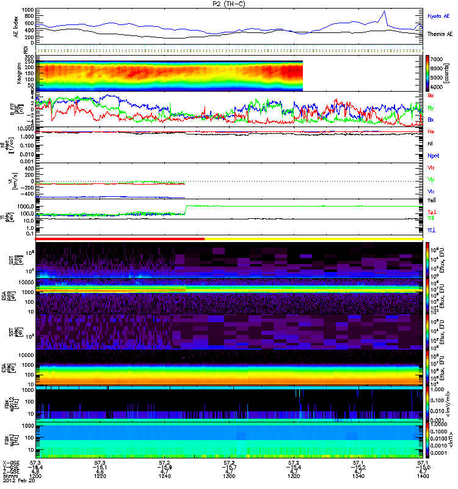The width and height of the screenshot is (458, 489).
Task: Click the FBK scm color bar
Action: click(x=427, y=440)
